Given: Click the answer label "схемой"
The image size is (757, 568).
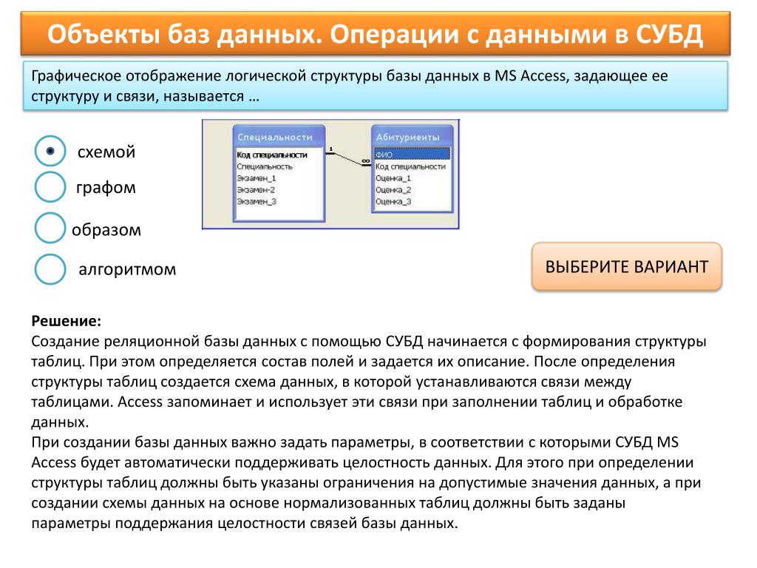Looking at the screenshot, I should point(106,152).
